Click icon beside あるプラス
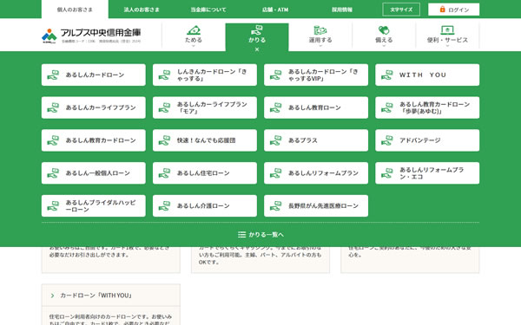The image size is (521, 325). click(x=276, y=140)
